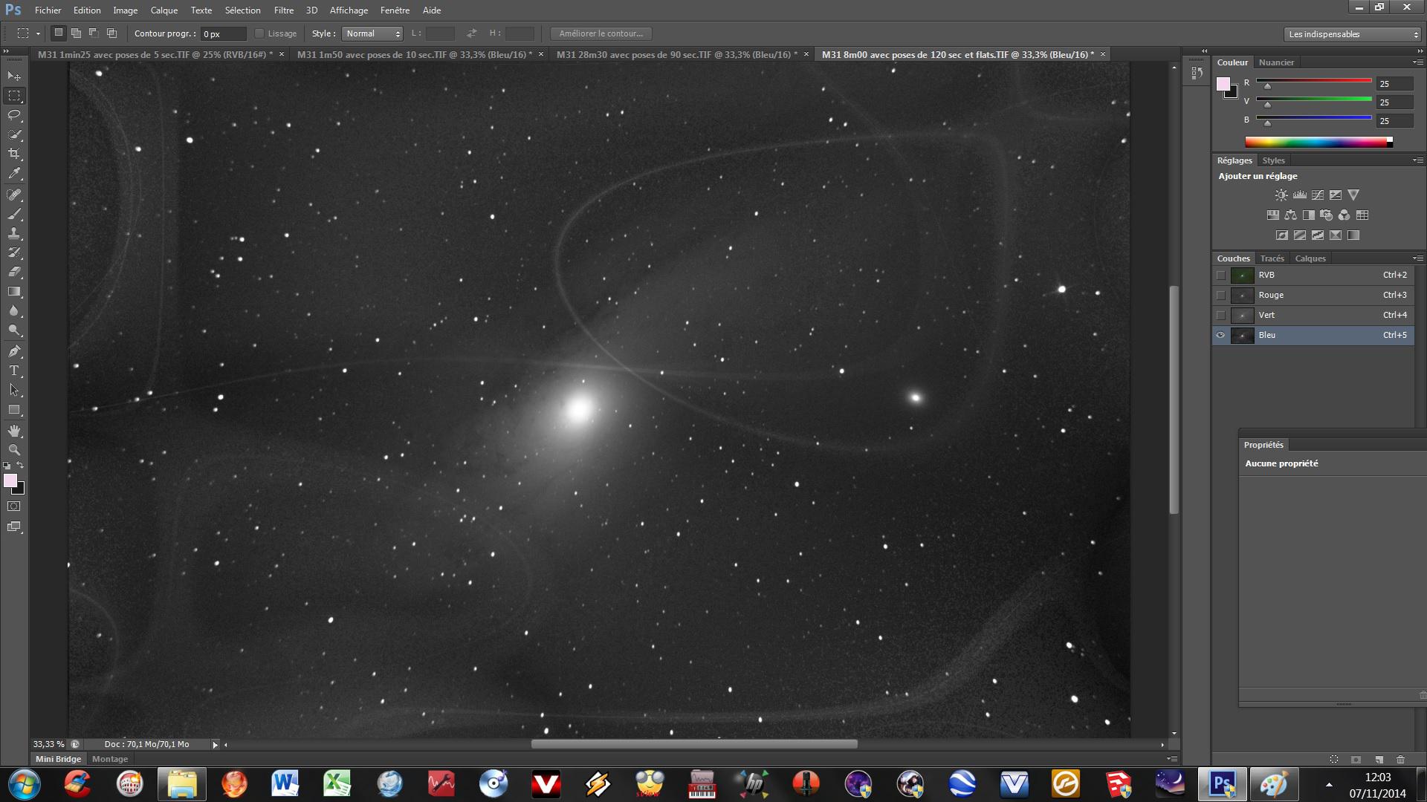Image resolution: width=1427 pixels, height=802 pixels.
Task: Toggle visibility of RVB channel
Action: click(1220, 275)
